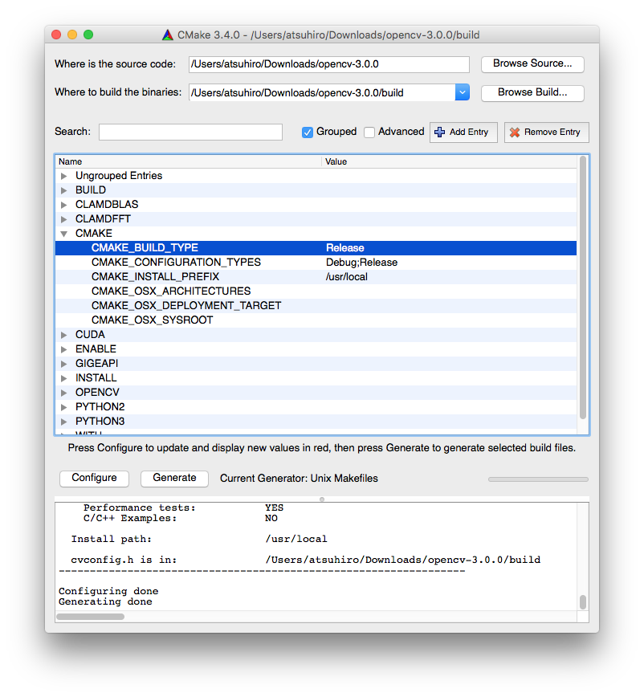Expand the PYTHON2 group
This screenshot has height=697, width=644.
(x=64, y=407)
